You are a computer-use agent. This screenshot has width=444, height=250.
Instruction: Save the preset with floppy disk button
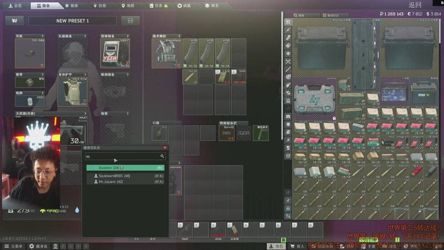(130, 21)
